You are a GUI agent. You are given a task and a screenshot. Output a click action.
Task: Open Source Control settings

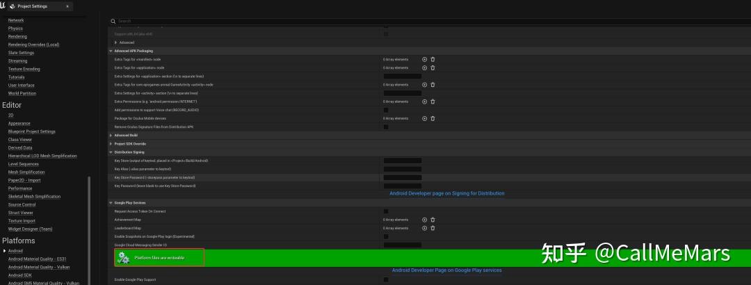pos(22,204)
